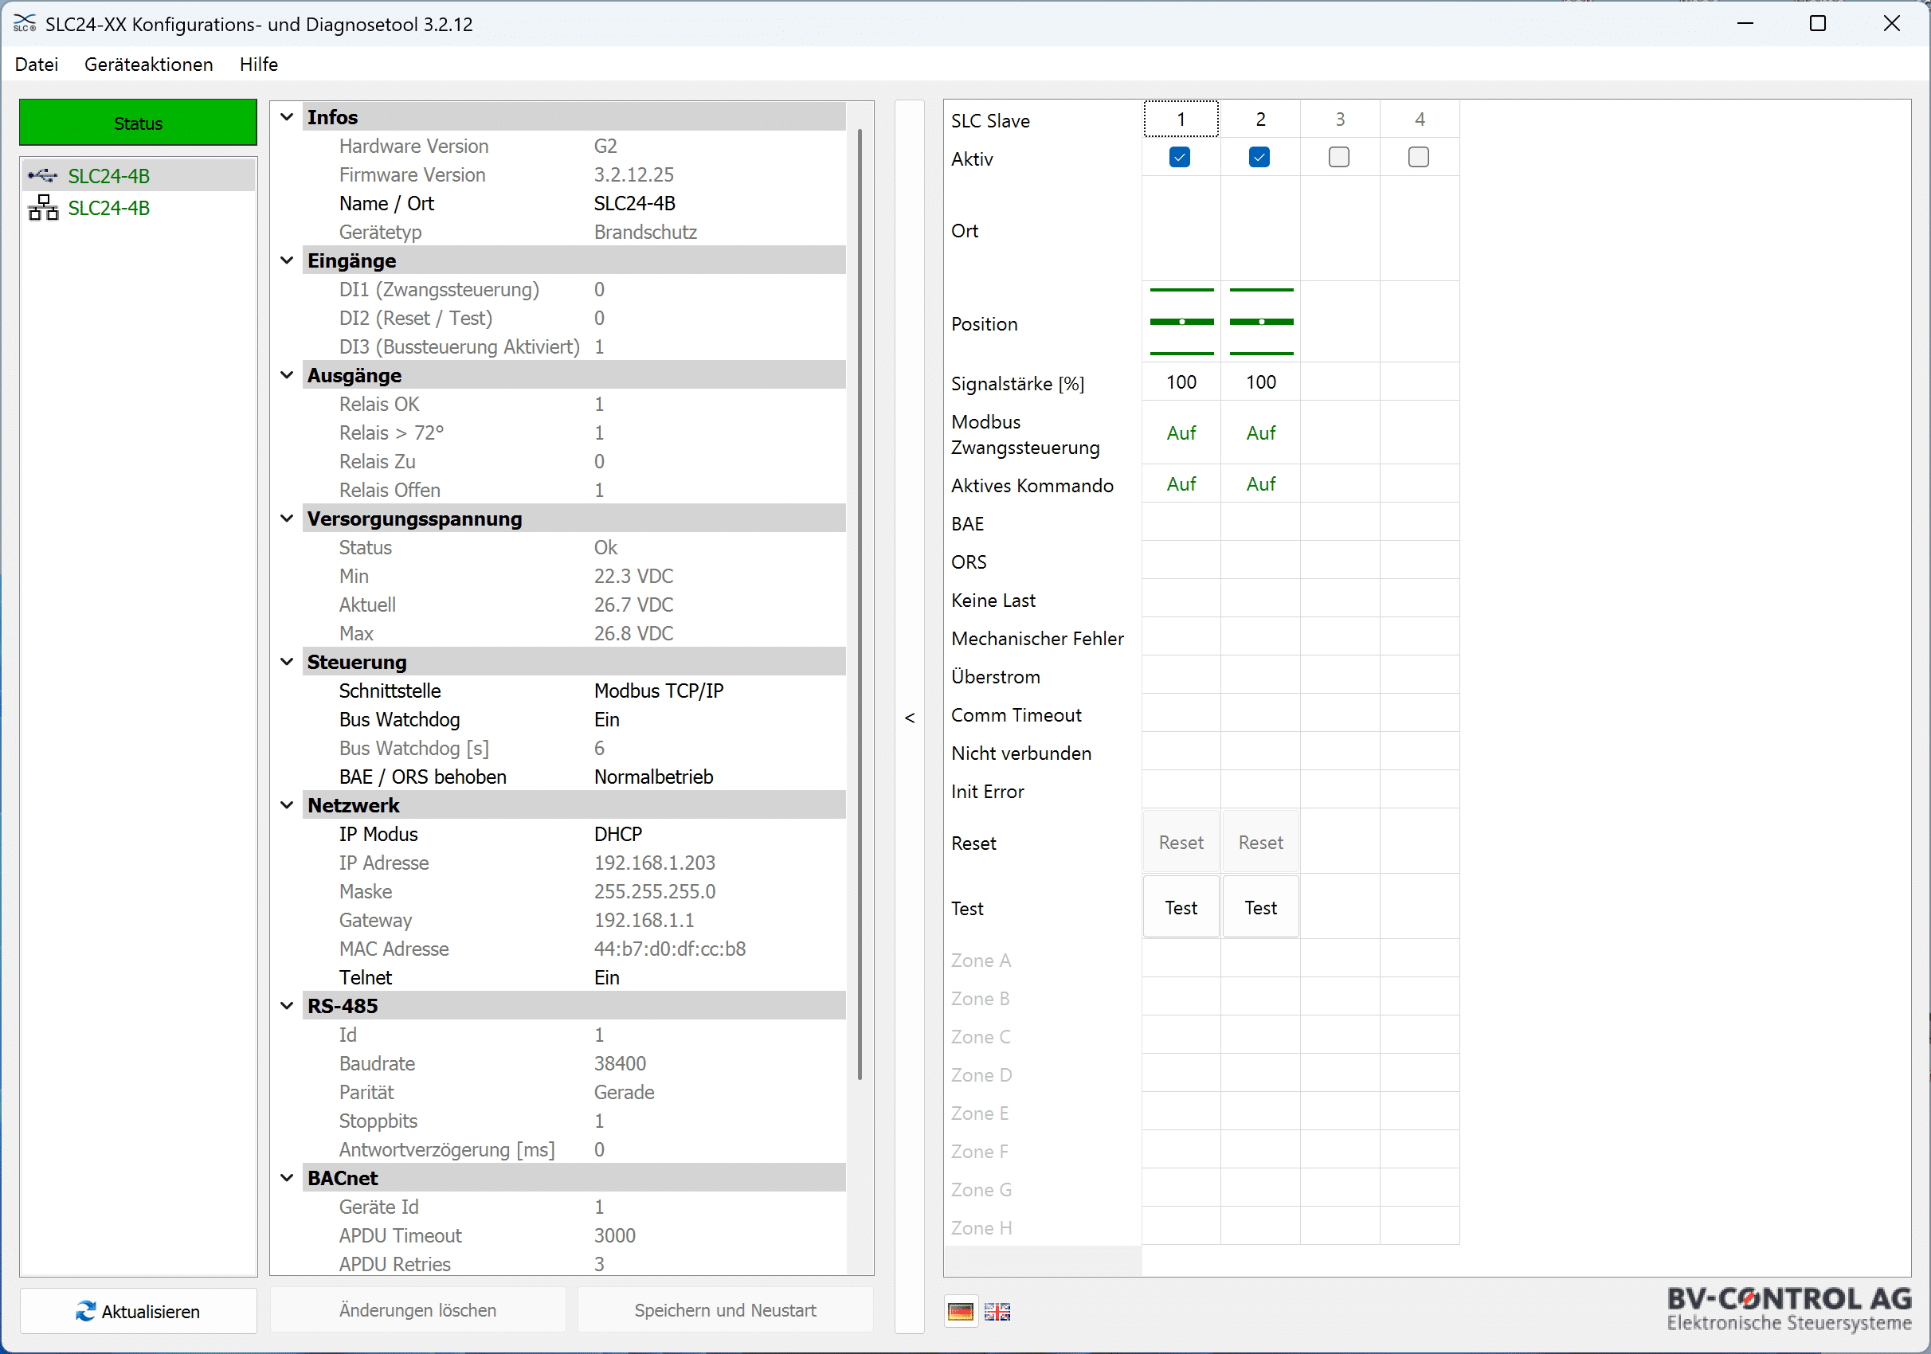Switch language with the German flag icon

[x=961, y=1311]
